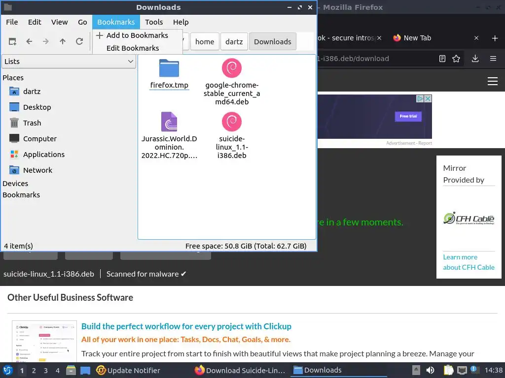Viewport: 505px width, 378px height.
Task: Choose Add to Bookmarks
Action: [138, 35]
